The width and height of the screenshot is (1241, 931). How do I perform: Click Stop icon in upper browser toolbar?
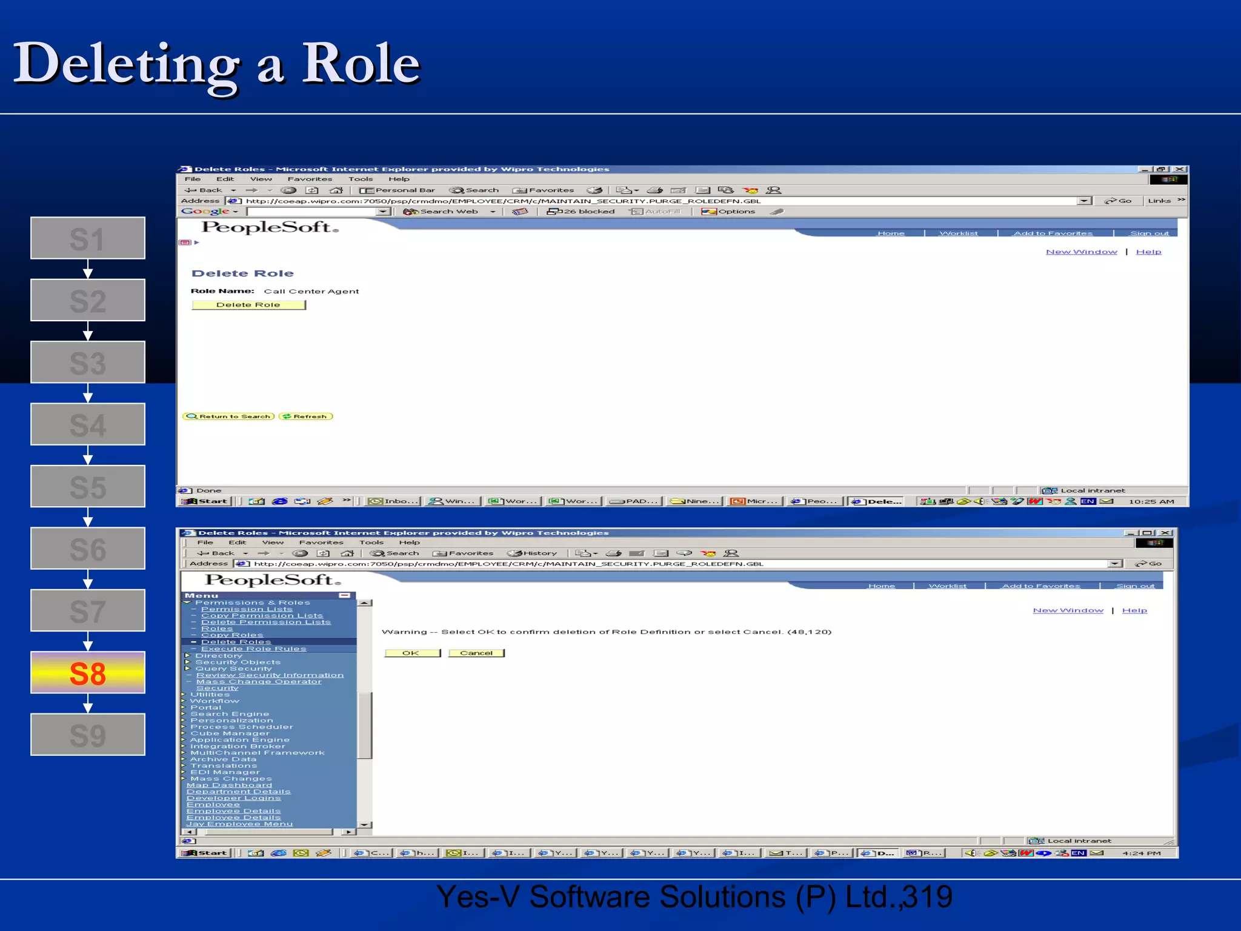(288, 190)
